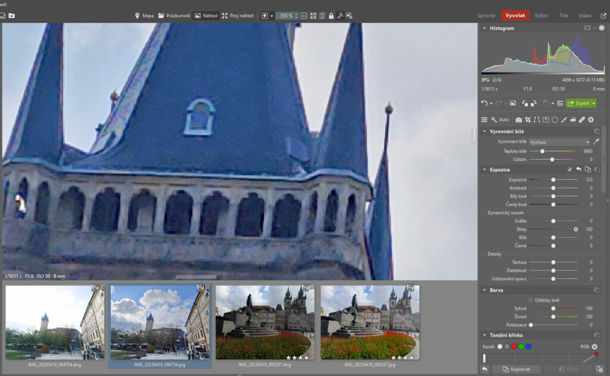Toggle the Expozice group checkbox

point(570,170)
